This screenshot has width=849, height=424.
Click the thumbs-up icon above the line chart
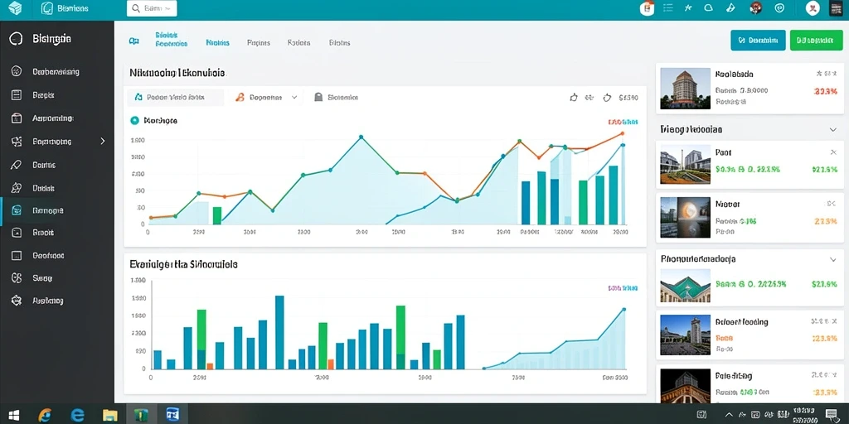click(x=574, y=98)
